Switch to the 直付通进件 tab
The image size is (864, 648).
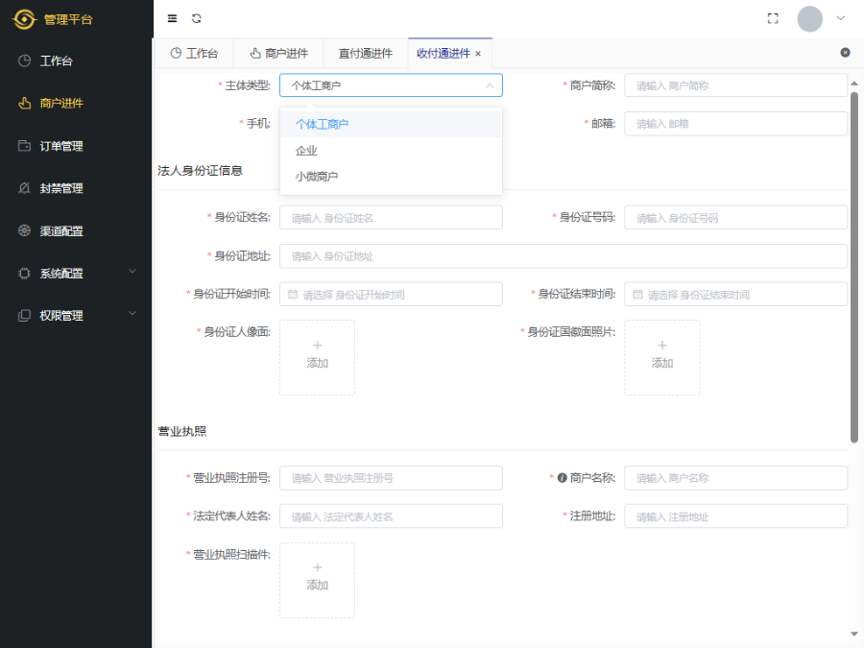[366, 54]
